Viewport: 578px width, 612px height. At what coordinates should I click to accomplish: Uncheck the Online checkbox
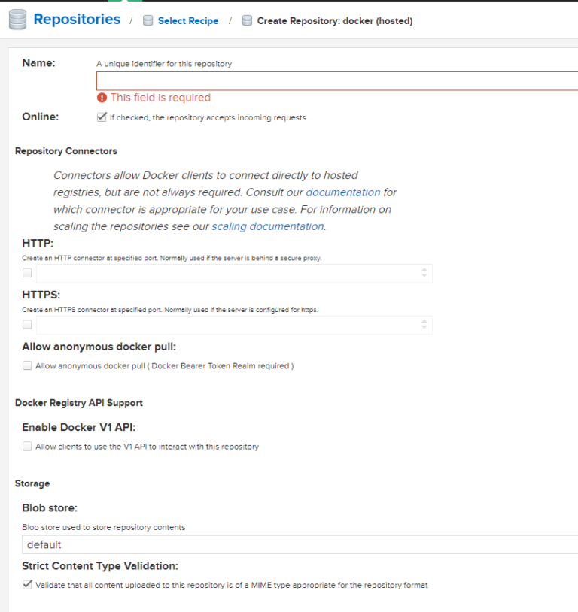[x=102, y=116]
